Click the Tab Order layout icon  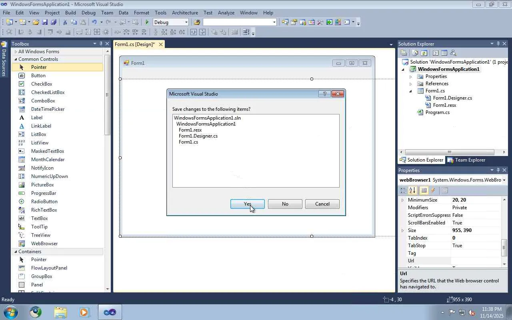click(x=246, y=32)
